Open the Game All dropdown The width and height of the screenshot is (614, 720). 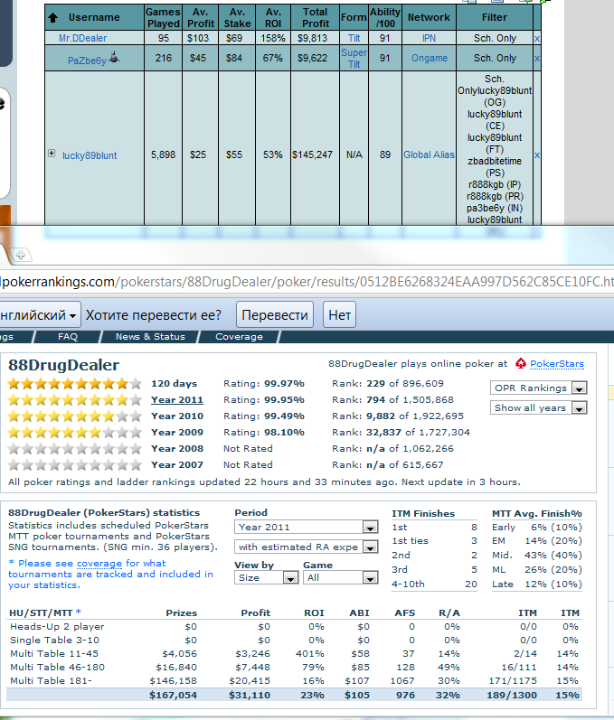pos(341,577)
